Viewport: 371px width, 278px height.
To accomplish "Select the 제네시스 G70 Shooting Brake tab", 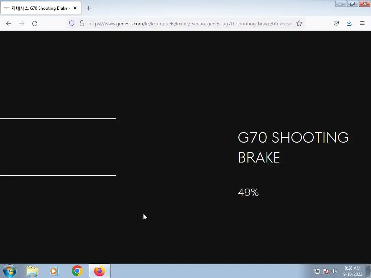I will click(x=41, y=8).
